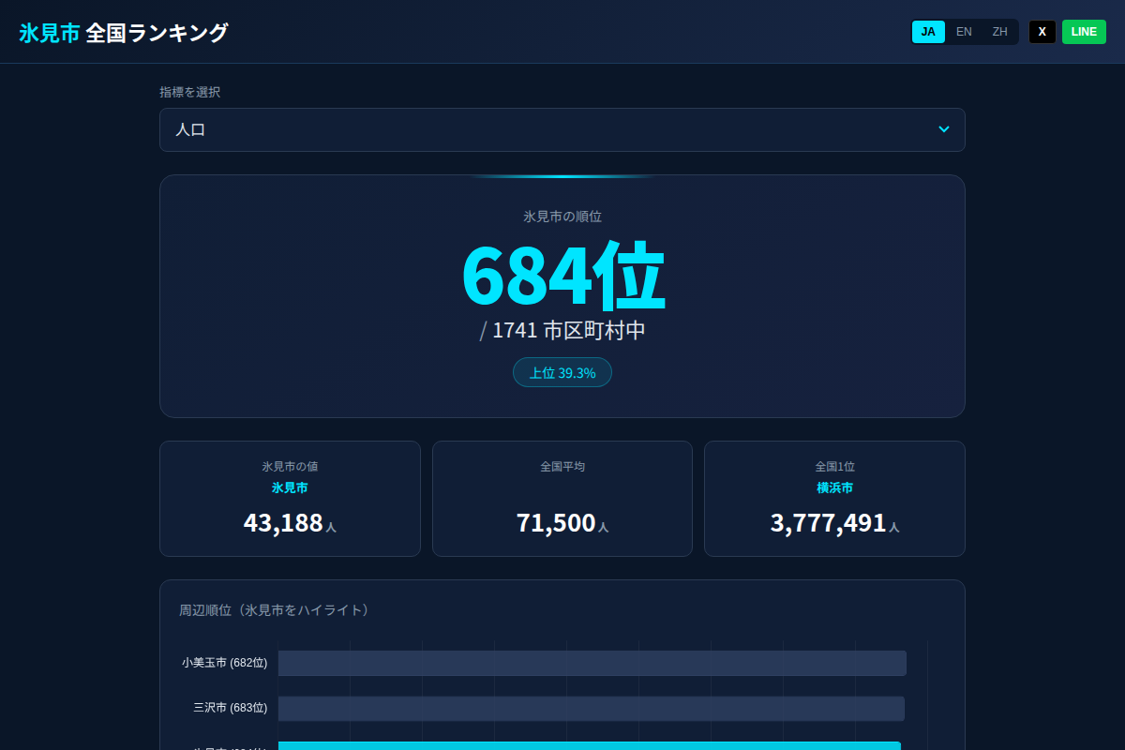Image resolution: width=1125 pixels, height=750 pixels.
Task: Click the 氷見市の順位 label
Action: tap(562, 216)
